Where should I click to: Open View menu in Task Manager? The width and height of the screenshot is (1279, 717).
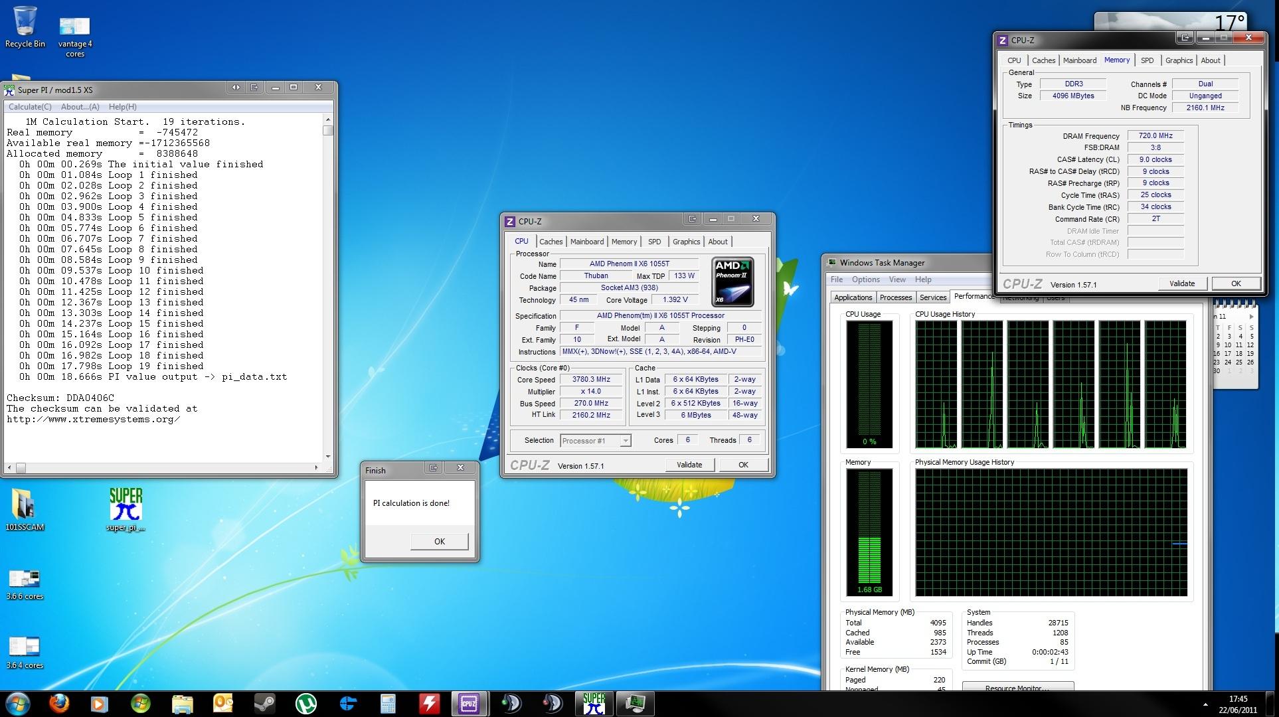coord(897,279)
